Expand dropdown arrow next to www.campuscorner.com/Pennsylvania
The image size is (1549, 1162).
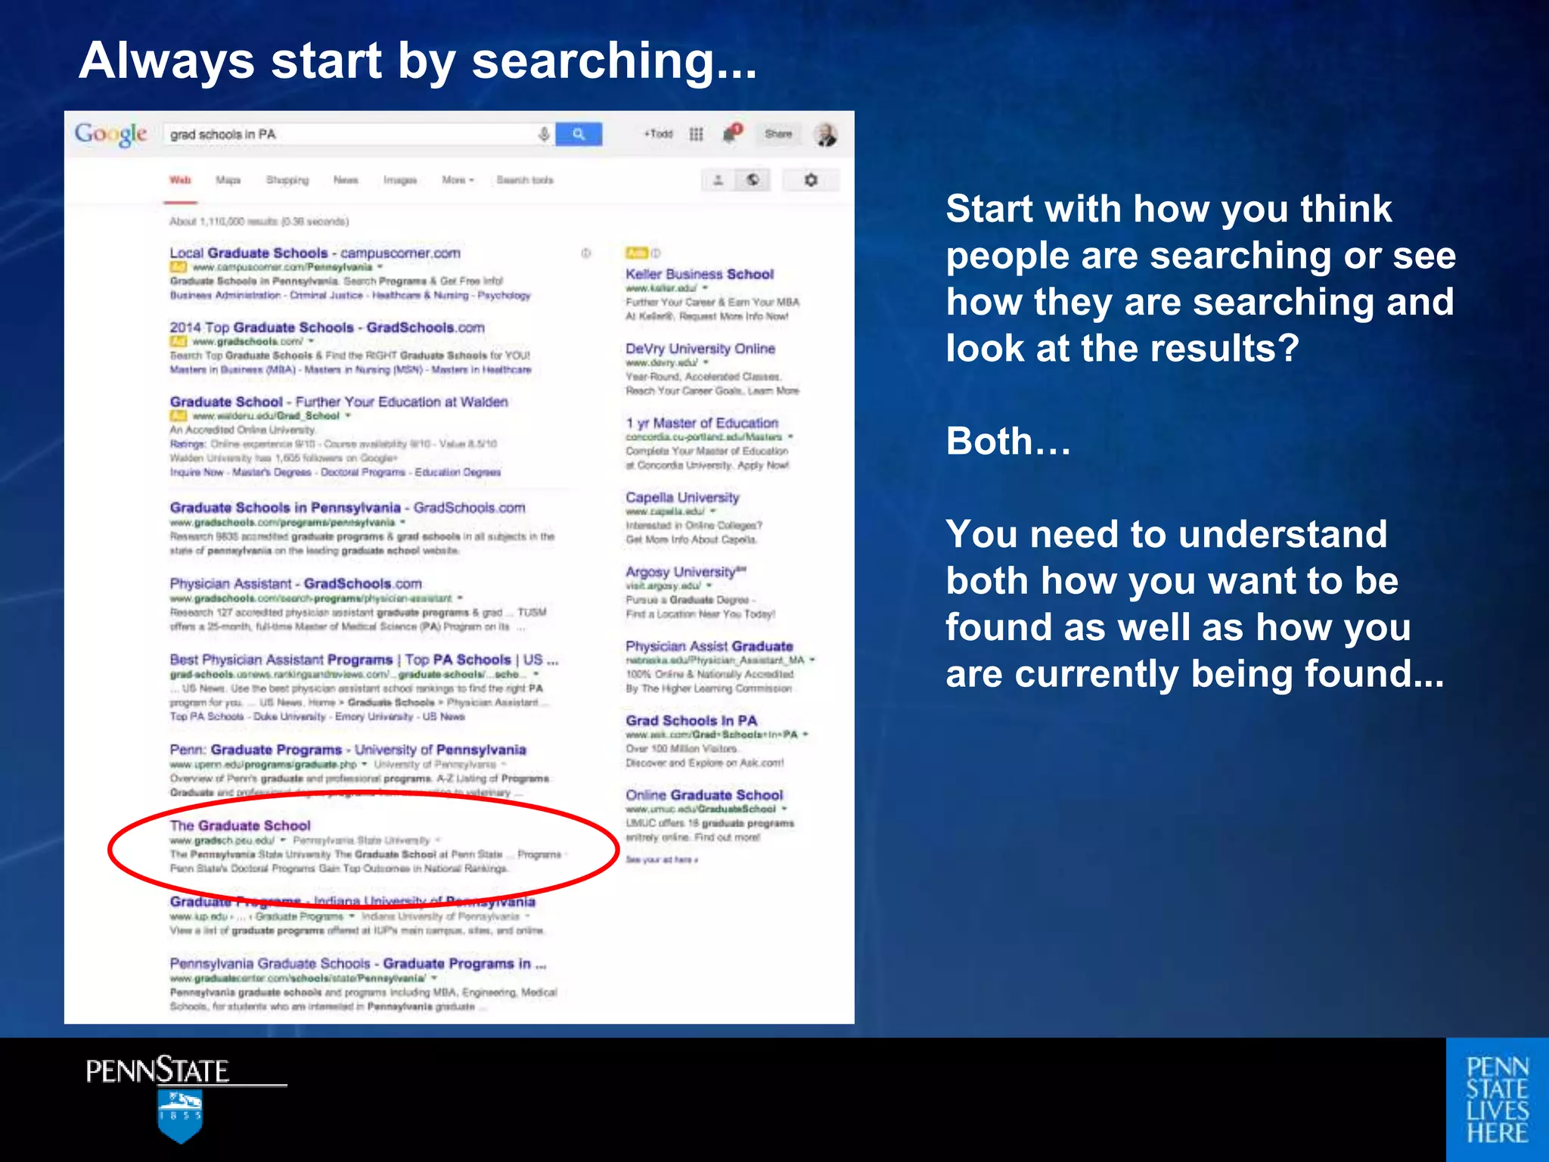point(380,267)
